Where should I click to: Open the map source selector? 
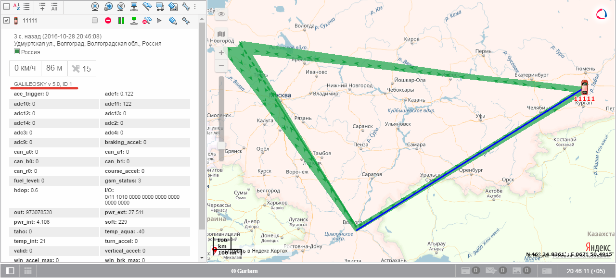[221, 34]
